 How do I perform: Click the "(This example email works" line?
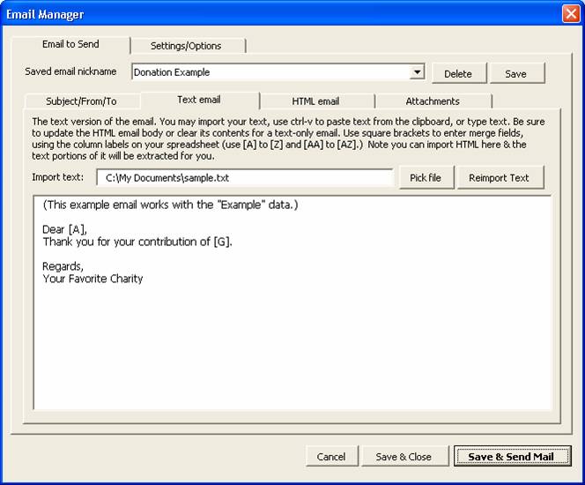(170, 205)
